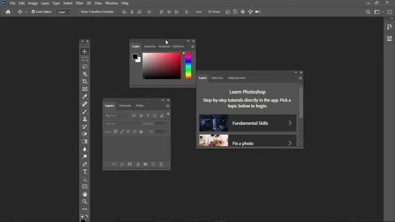This screenshot has width=395, height=222.
Task: Select the Healing Brush tool
Action: (85, 104)
